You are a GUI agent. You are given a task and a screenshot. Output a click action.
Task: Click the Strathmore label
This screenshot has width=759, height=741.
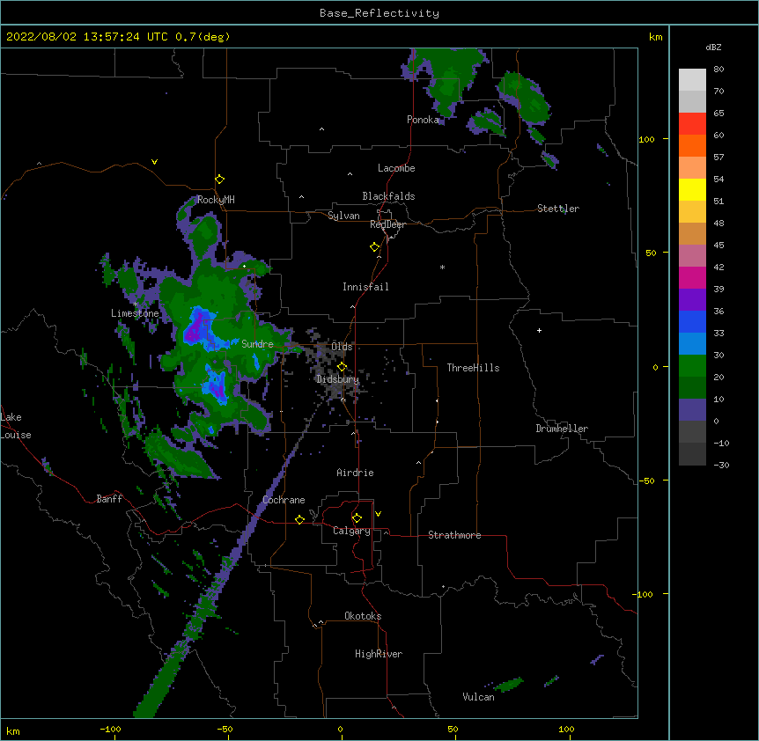point(454,535)
